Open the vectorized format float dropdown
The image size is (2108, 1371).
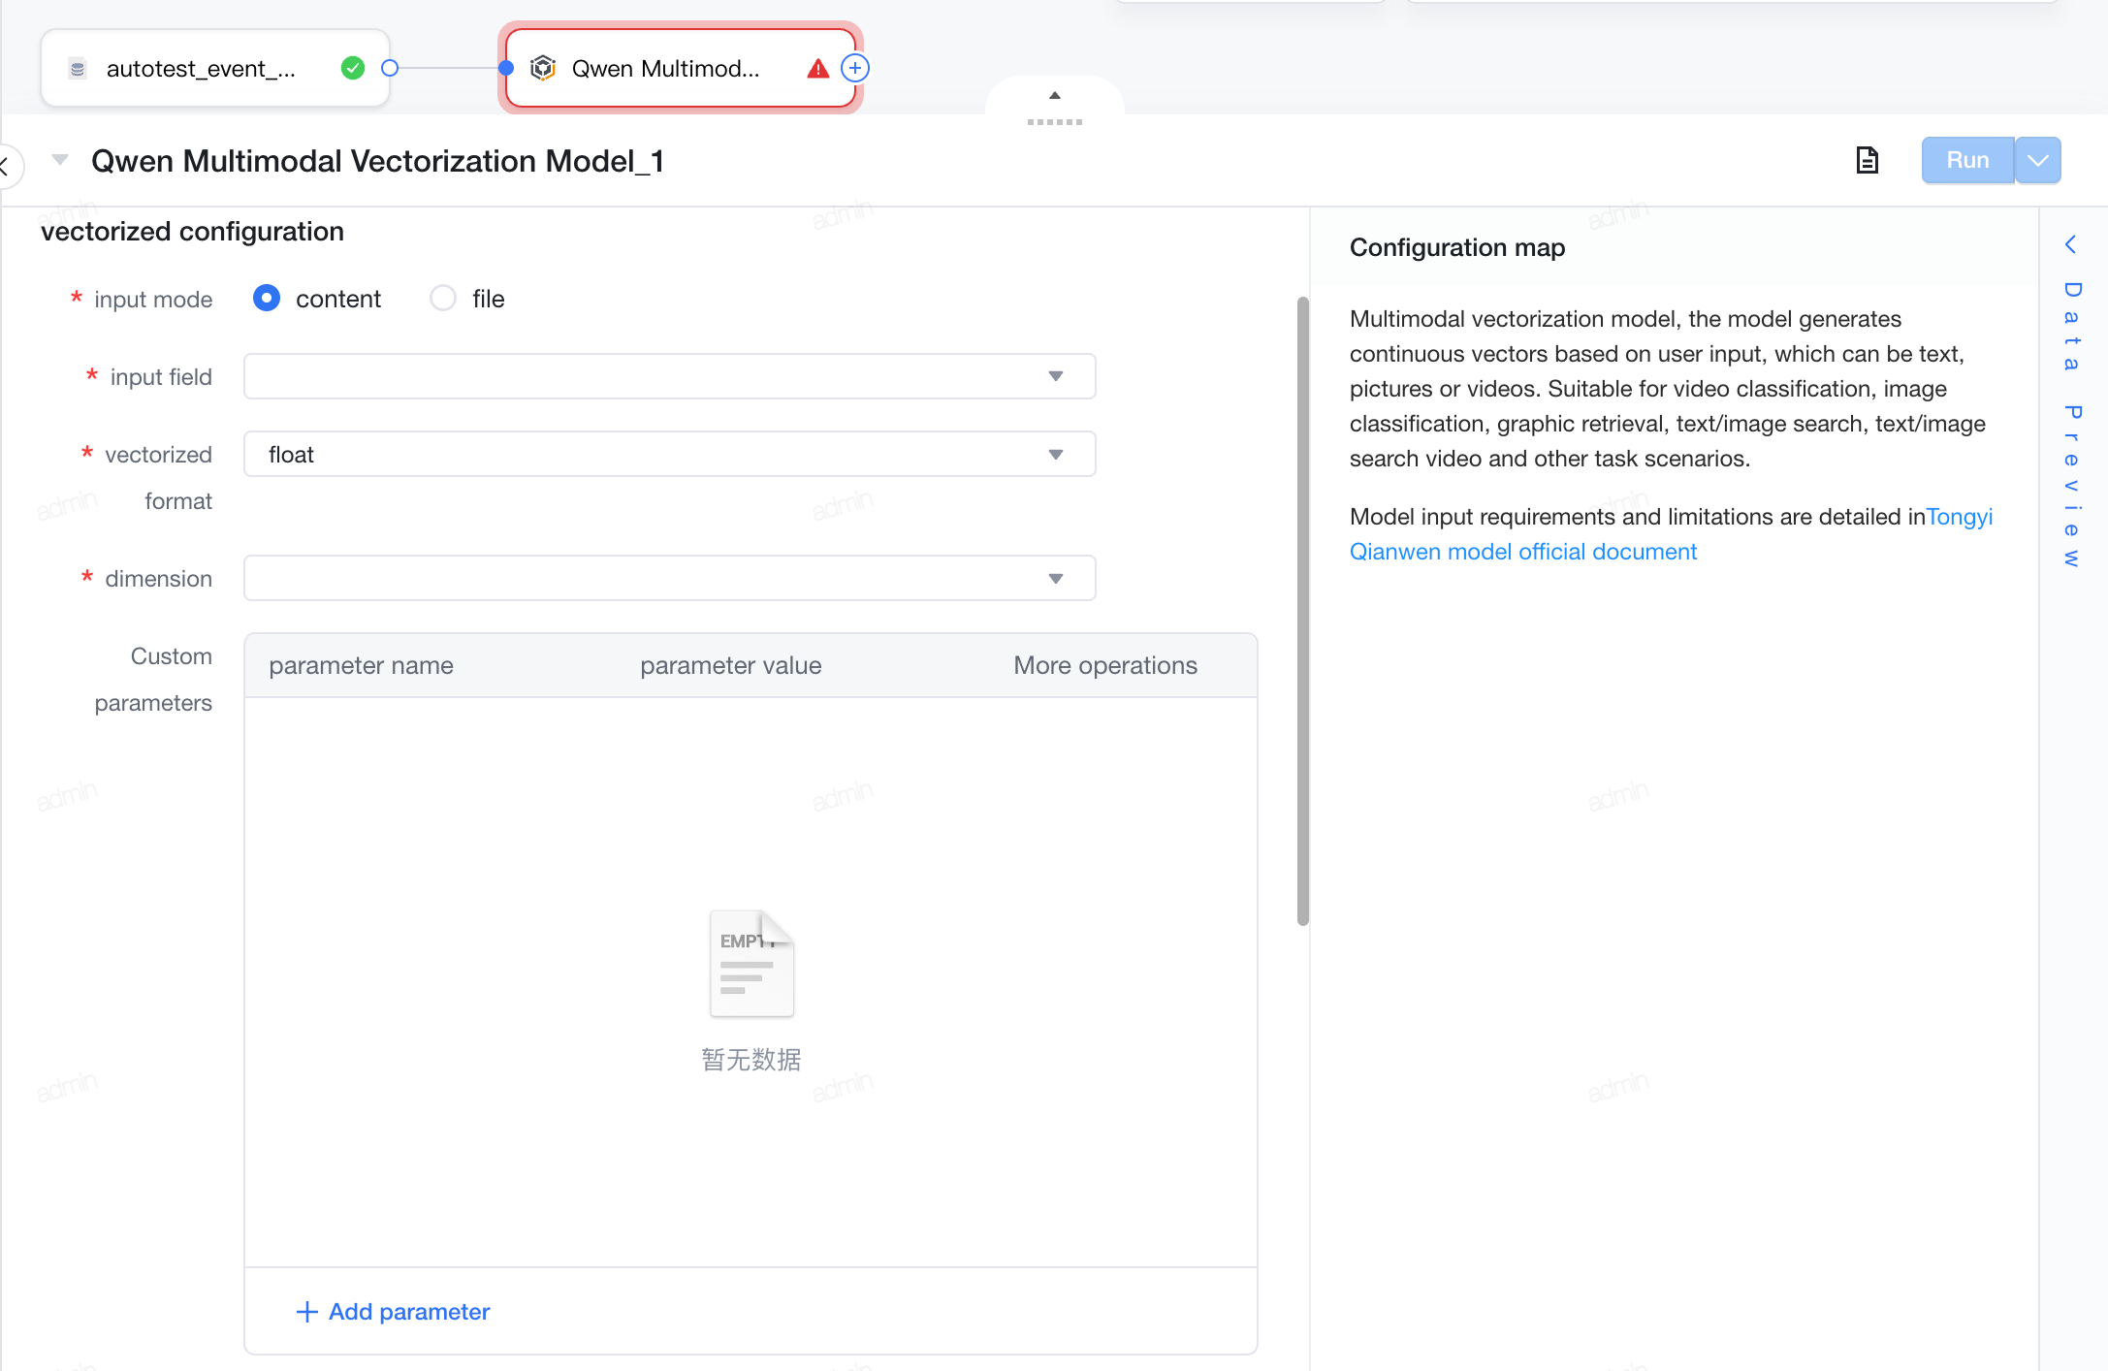[x=669, y=454]
